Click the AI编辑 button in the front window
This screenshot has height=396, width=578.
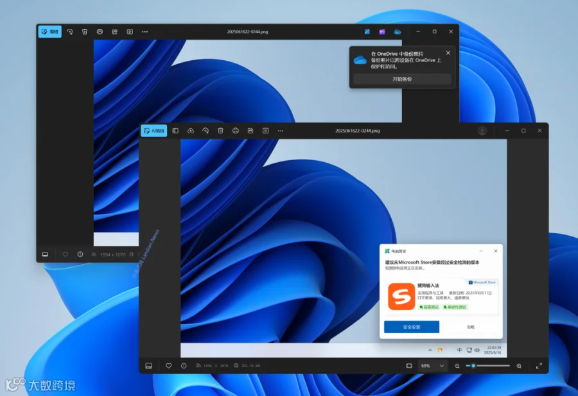point(153,131)
